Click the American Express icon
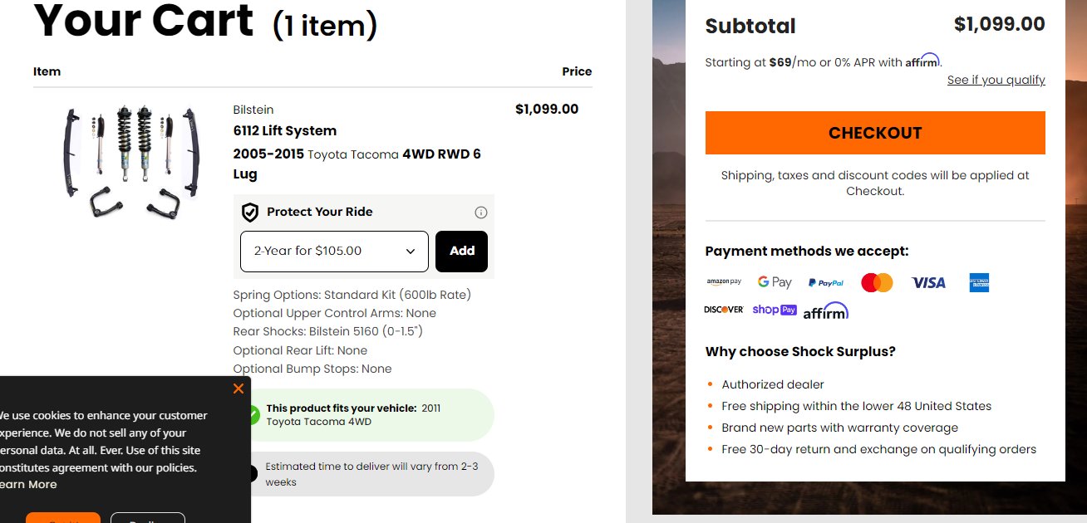The width and height of the screenshot is (1087, 523). coord(979,282)
